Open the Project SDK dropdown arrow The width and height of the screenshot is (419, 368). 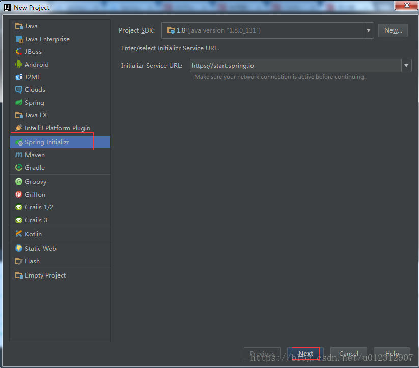(369, 30)
